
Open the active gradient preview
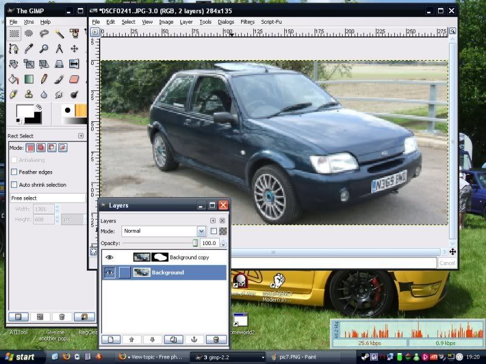(74, 120)
